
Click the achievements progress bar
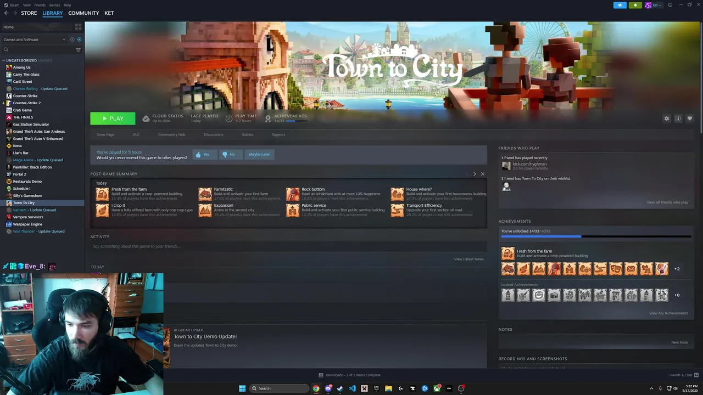[596, 236]
